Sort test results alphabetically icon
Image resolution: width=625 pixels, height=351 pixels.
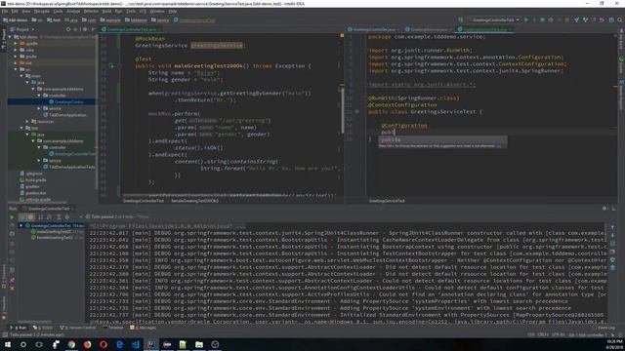tap(40, 217)
